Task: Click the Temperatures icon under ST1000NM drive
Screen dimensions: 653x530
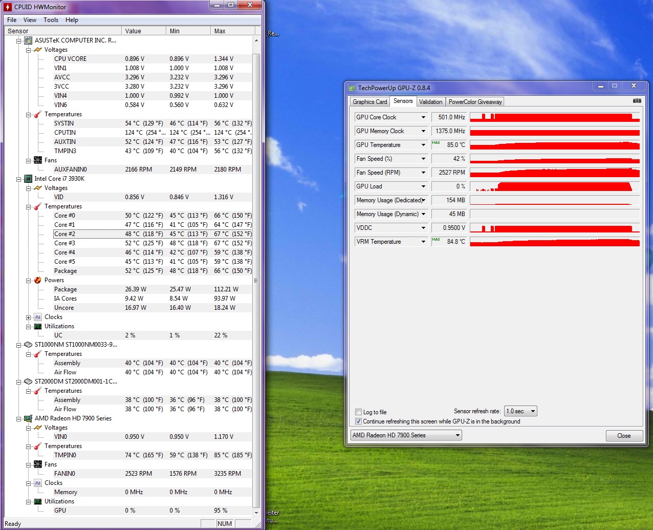Action: click(38, 354)
